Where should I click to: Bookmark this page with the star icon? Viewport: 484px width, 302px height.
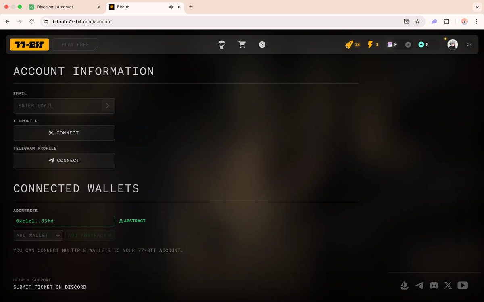pyautogui.click(x=417, y=21)
